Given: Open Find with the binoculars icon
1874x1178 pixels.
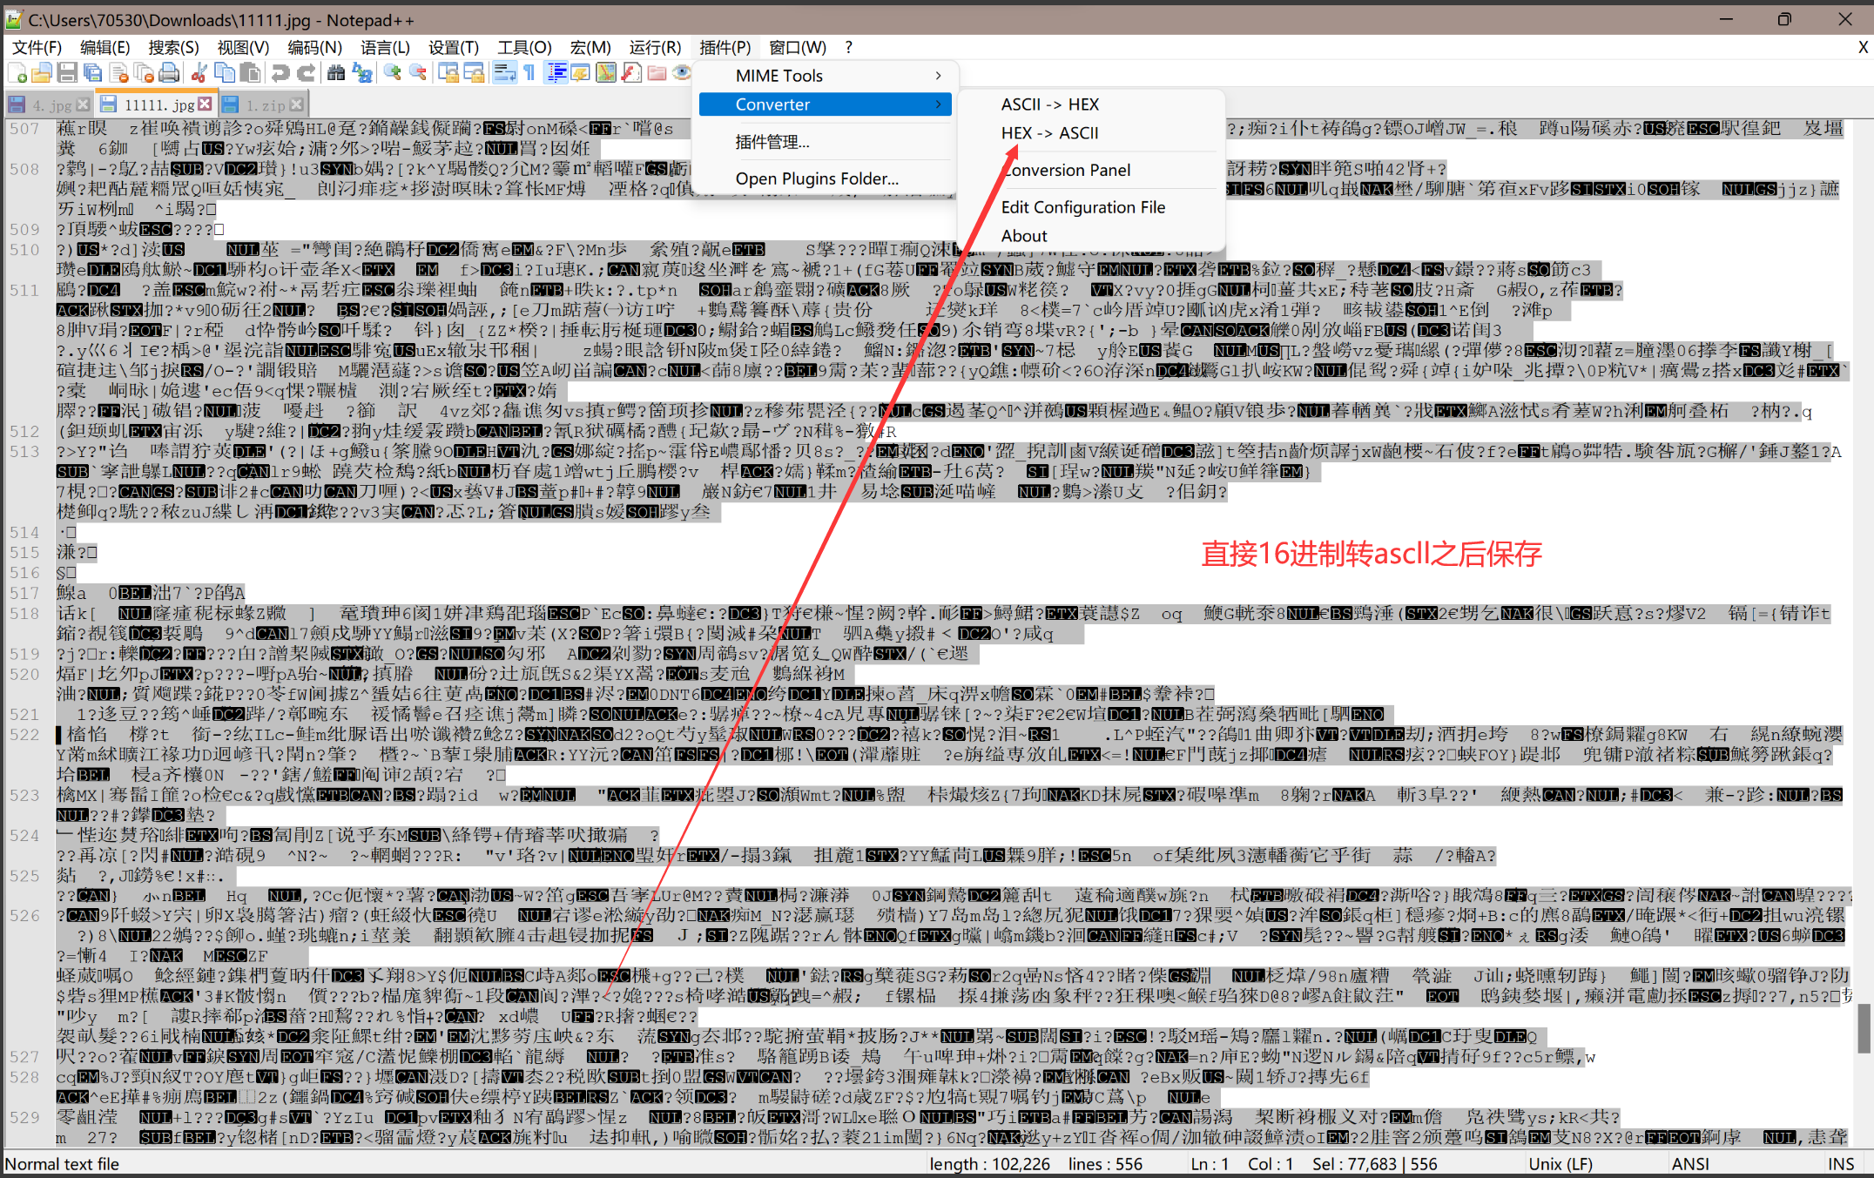Looking at the screenshot, I should pyautogui.click(x=336, y=73).
